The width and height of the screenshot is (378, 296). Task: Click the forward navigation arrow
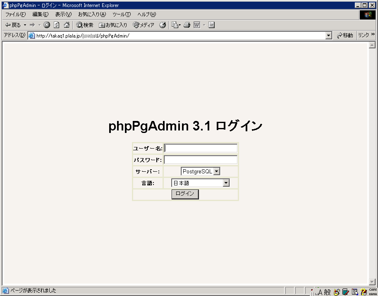pyautogui.click(x=32, y=25)
